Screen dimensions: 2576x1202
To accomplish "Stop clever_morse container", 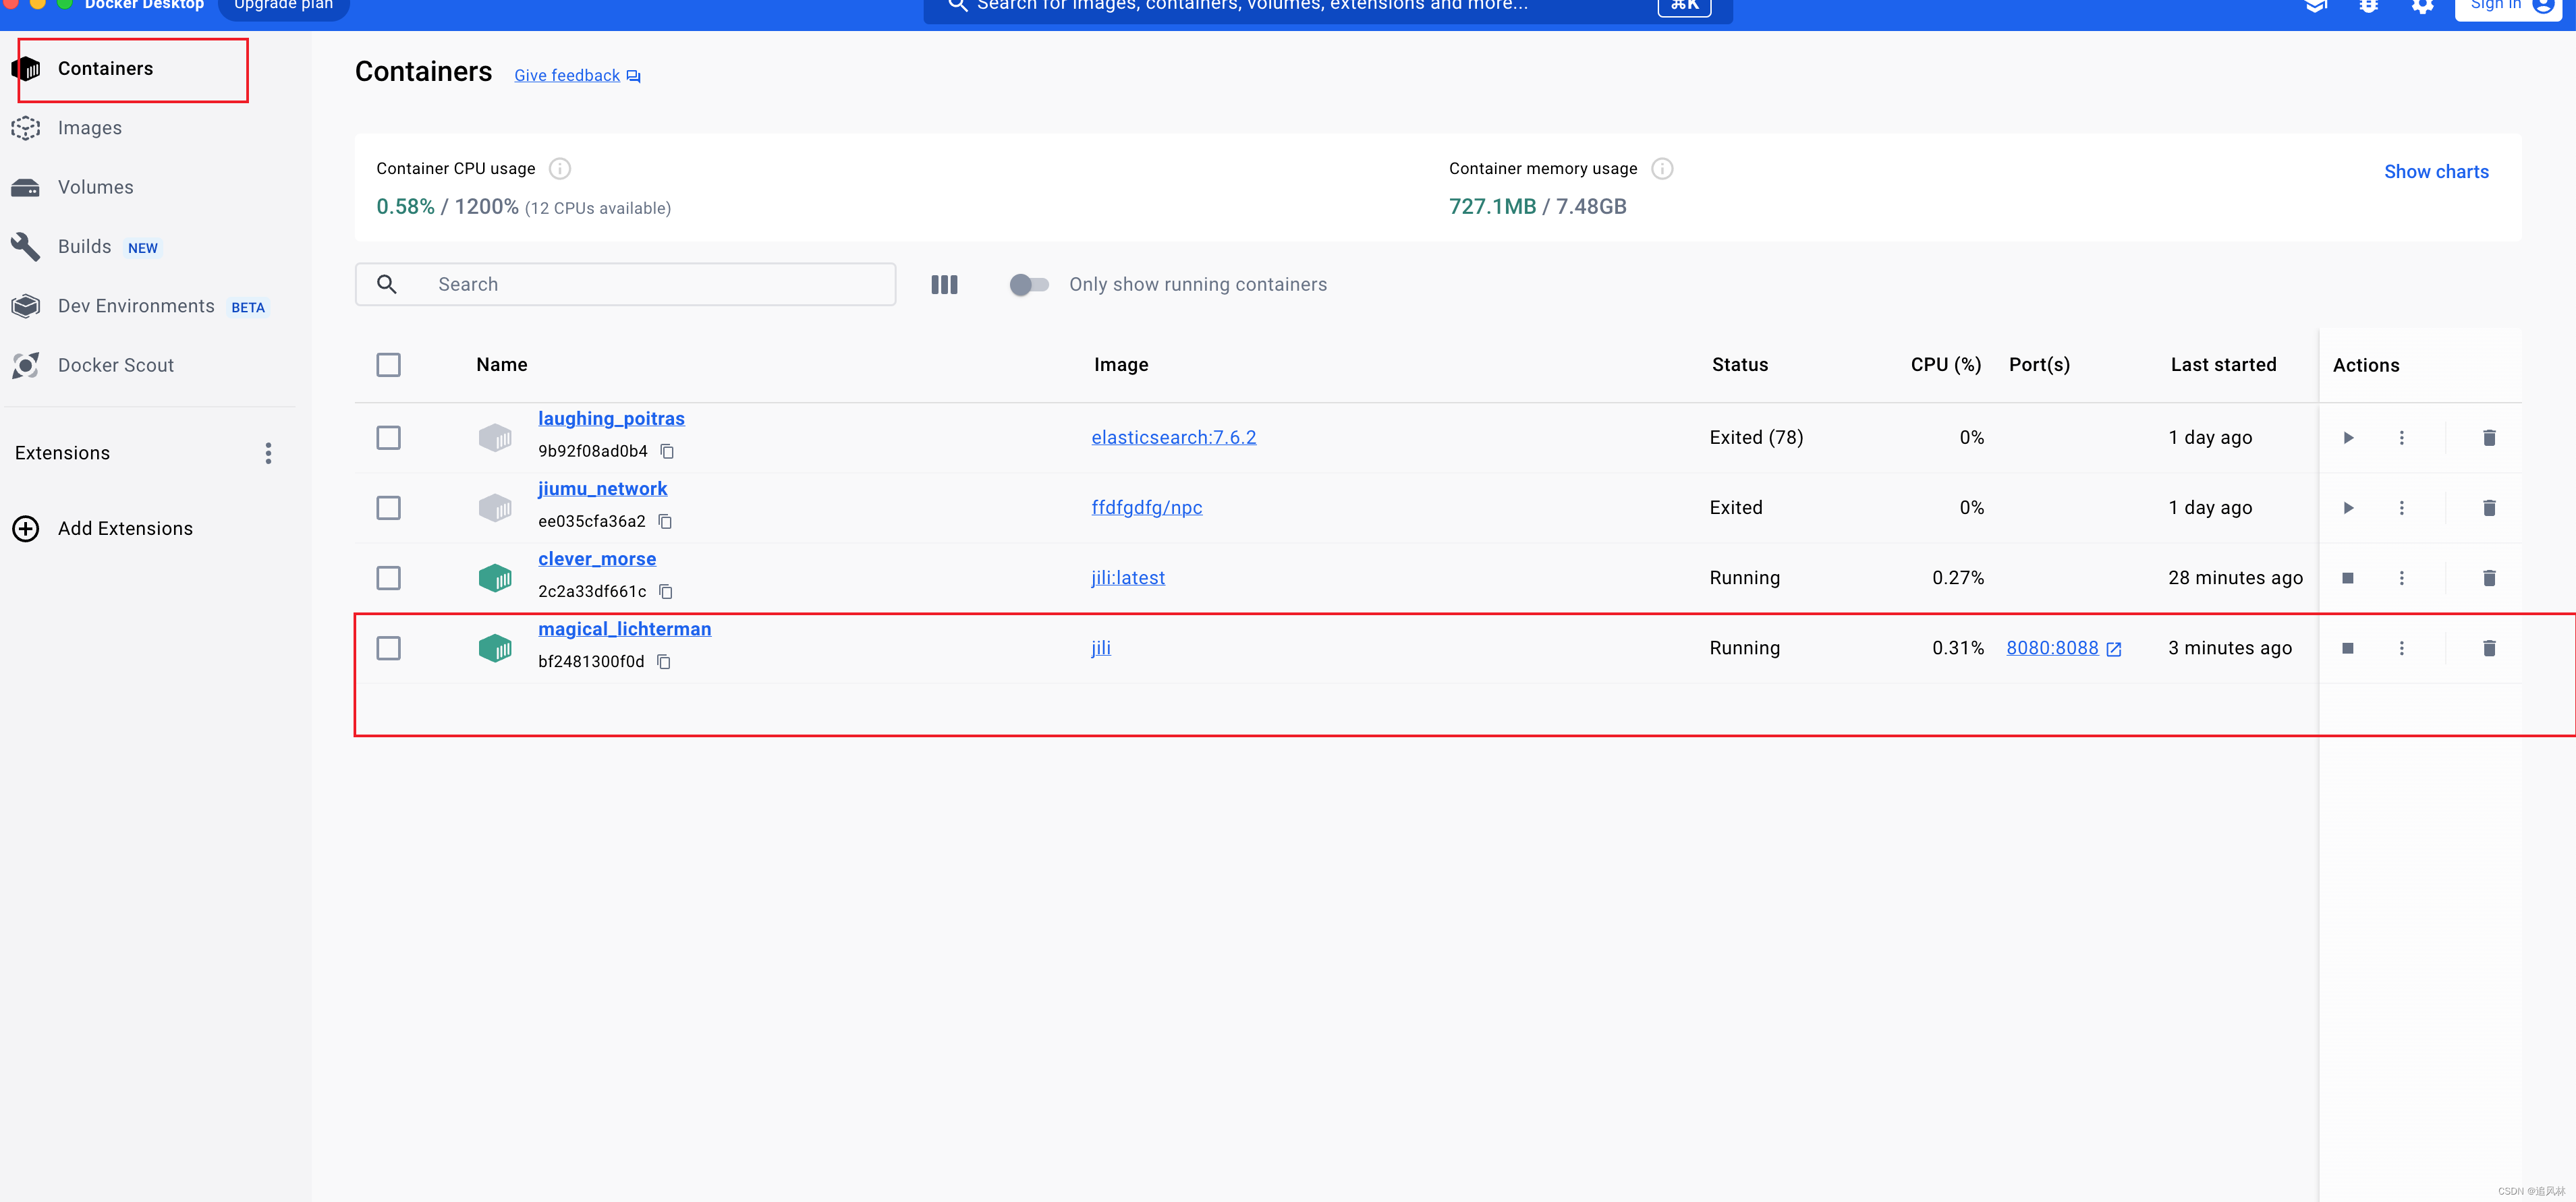I will tap(2348, 578).
